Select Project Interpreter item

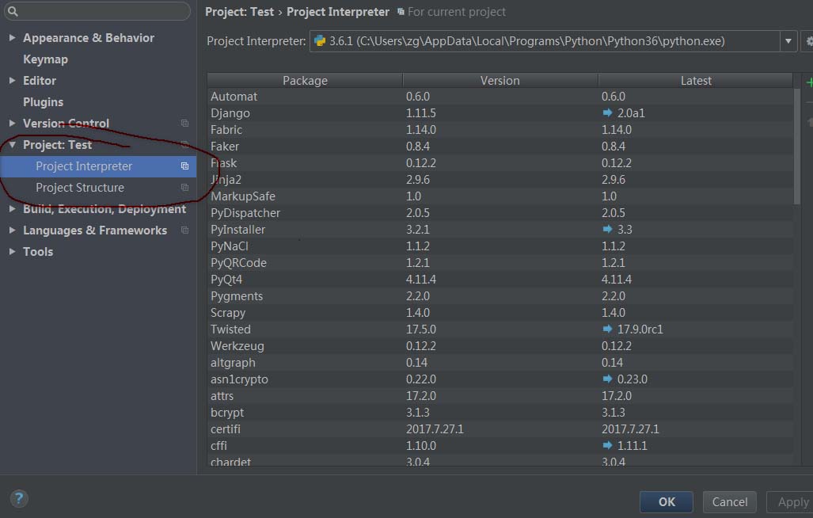(x=98, y=166)
